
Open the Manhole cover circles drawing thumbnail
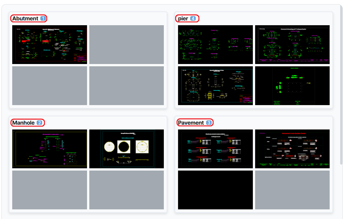click(x=126, y=149)
